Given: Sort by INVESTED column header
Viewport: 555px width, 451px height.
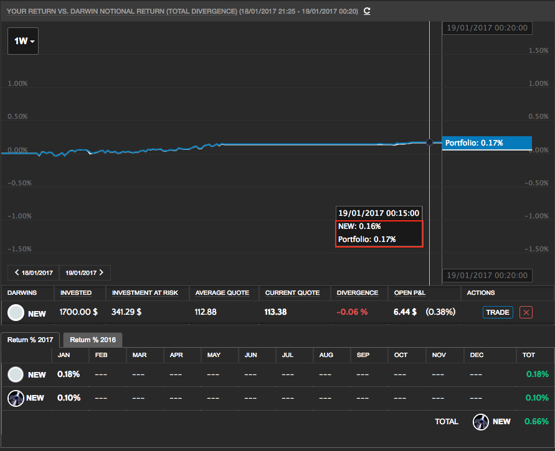Looking at the screenshot, I should pyautogui.click(x=76, y=292).
